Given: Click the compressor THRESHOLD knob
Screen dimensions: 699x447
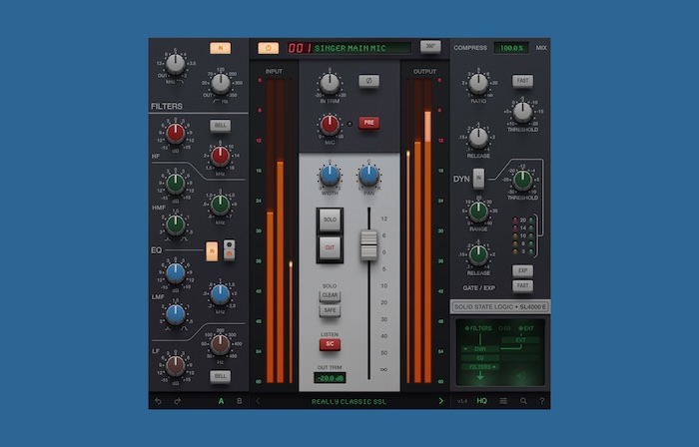Looking at the screenshot, I should [x=522, y=112].
